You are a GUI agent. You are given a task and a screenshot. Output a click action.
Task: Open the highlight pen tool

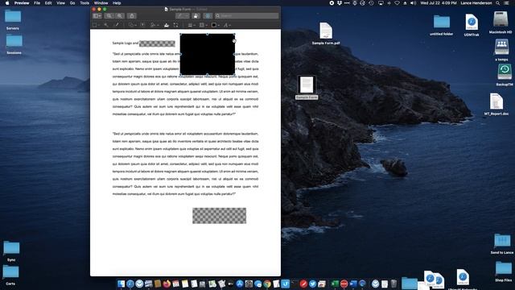click(183, 16)
